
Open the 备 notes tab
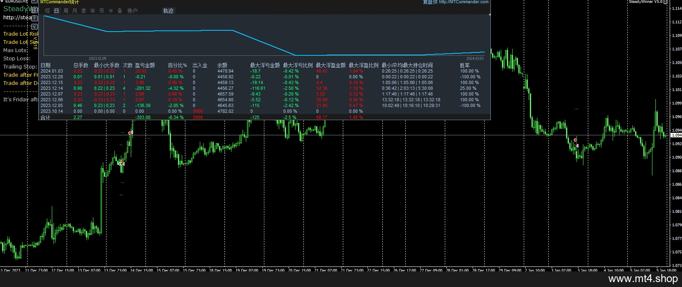click(x=120, y=11)
